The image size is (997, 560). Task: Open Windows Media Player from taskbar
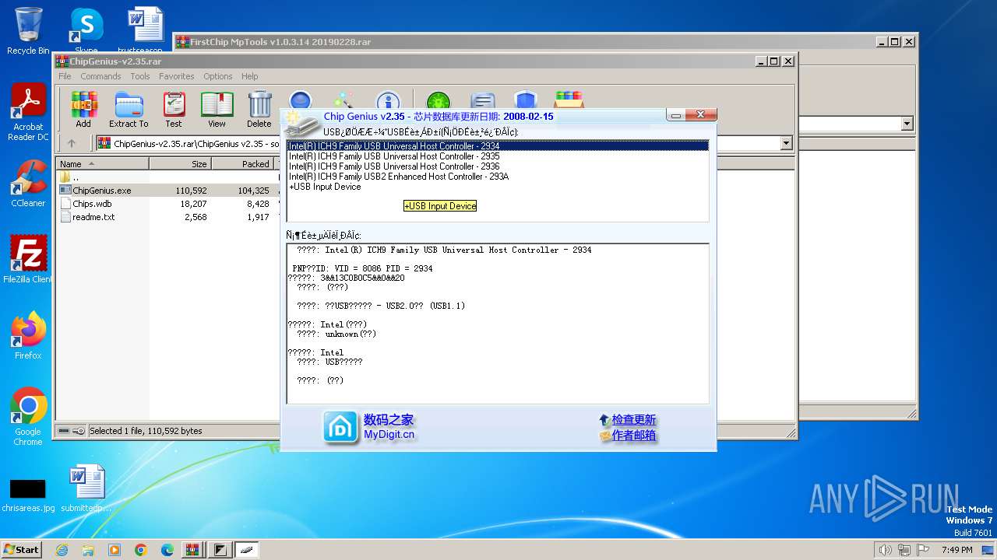point(114,550)
